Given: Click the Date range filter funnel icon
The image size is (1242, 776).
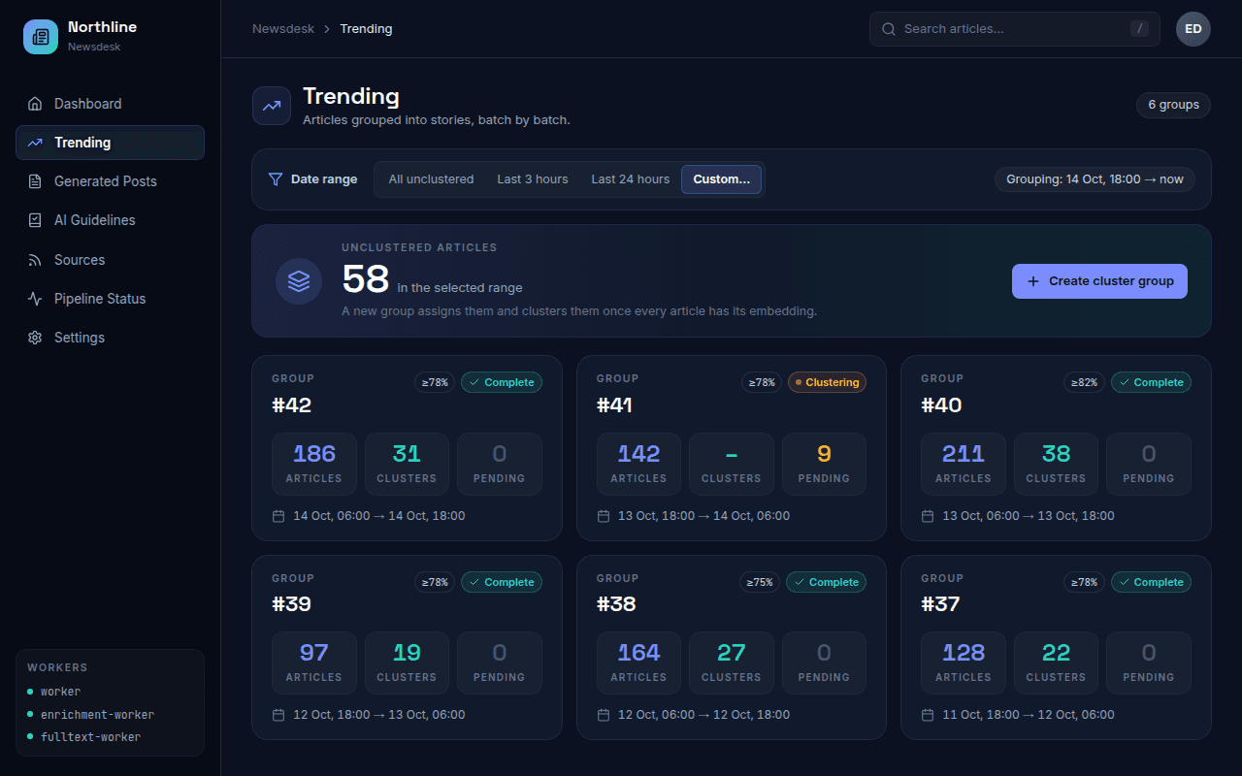Looking at the screenshot, I should (276, 179).
